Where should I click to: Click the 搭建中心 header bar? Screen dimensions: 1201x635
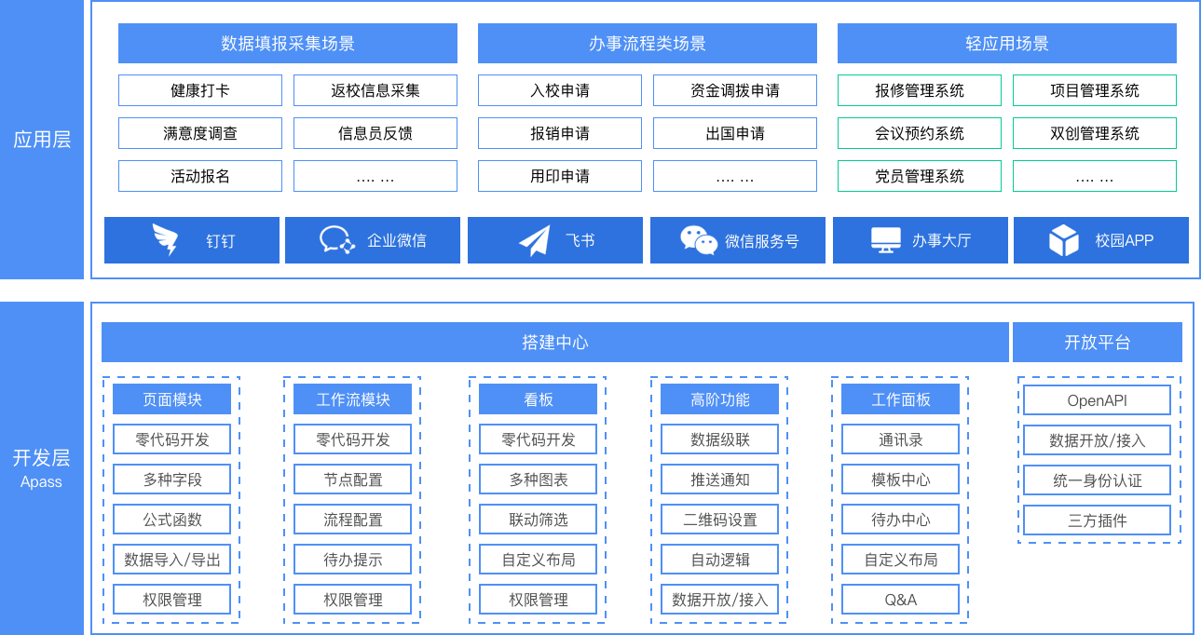[x=554, y=342]
